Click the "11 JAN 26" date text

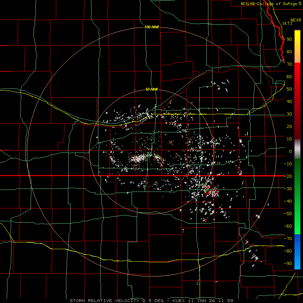click(202, 301)
